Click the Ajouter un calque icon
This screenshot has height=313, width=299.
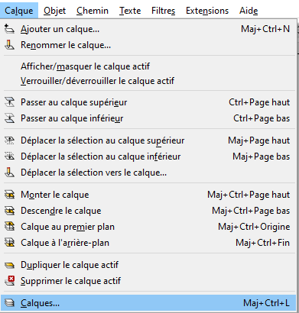(9, 29)
